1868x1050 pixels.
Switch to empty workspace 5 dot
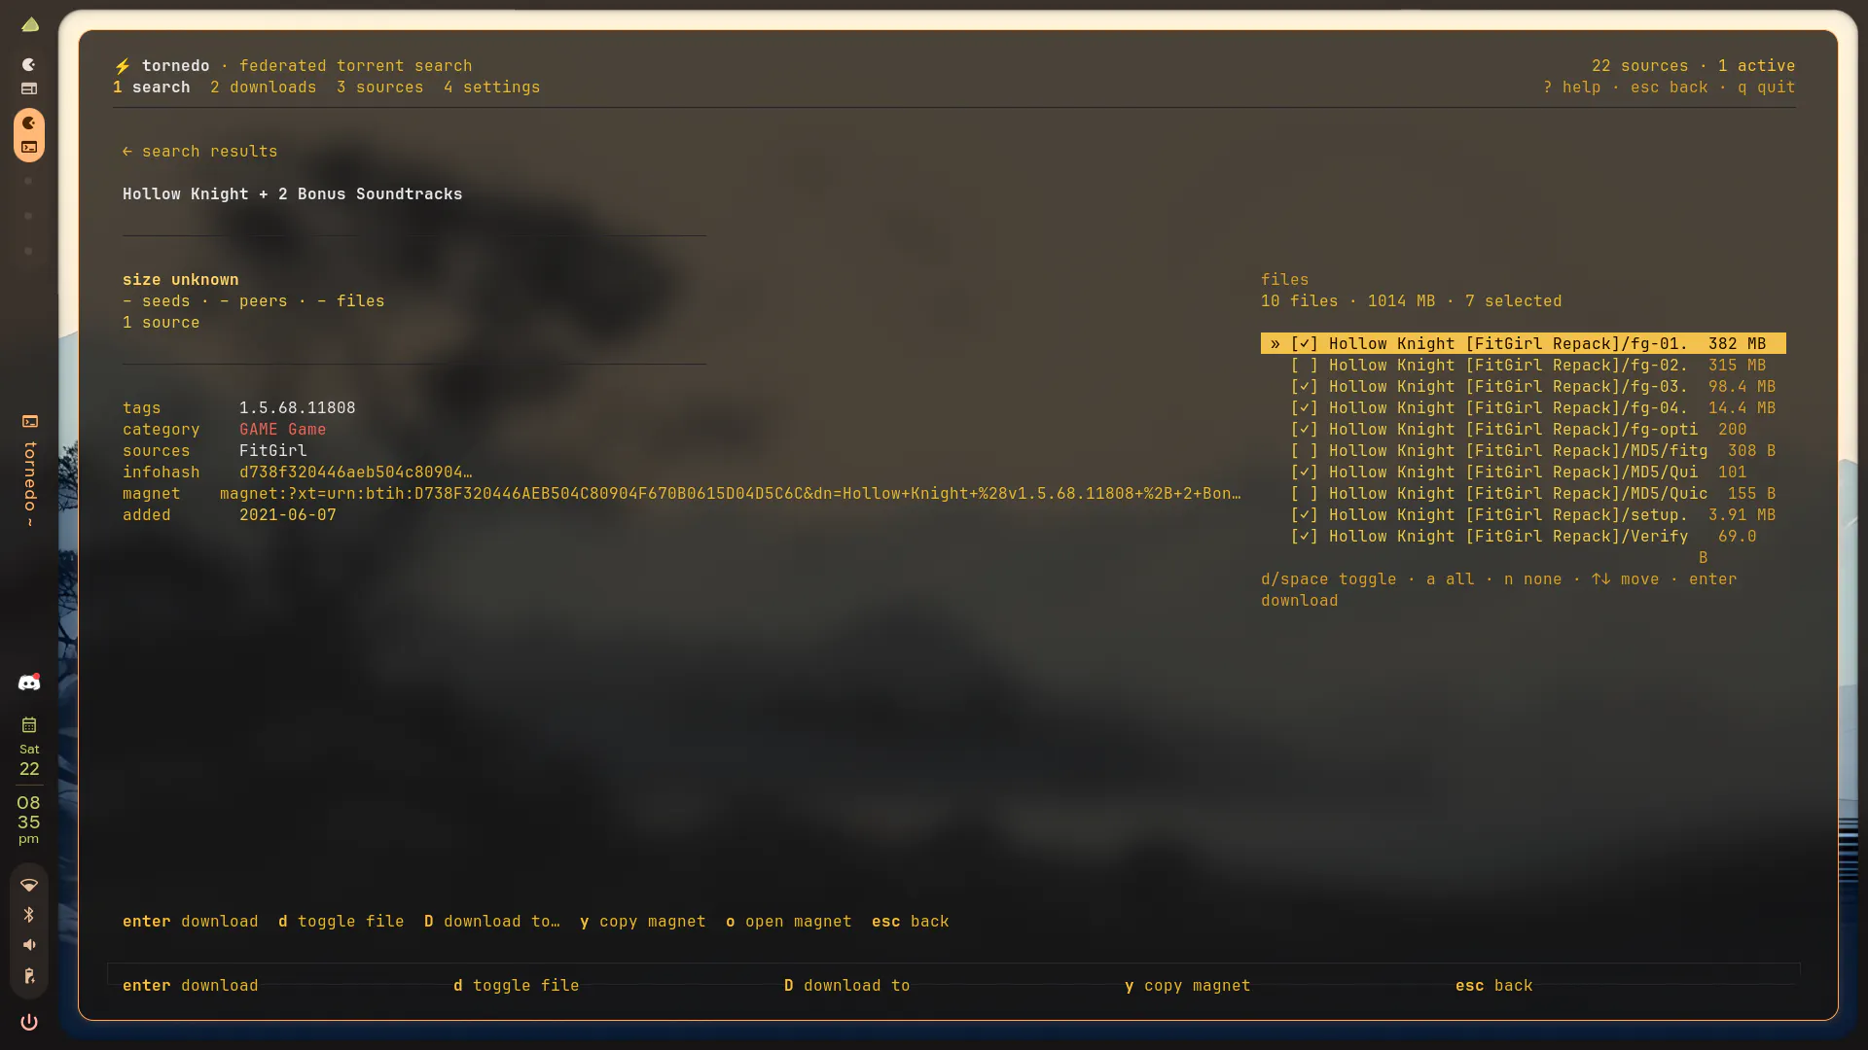pos(28,251)
